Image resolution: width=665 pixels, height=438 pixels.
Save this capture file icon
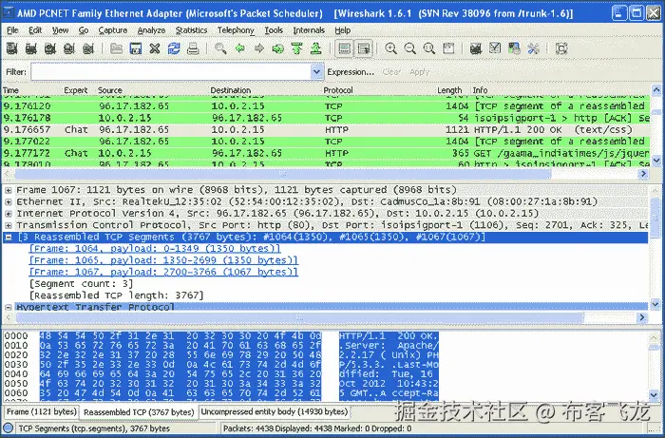pos(135,48)
